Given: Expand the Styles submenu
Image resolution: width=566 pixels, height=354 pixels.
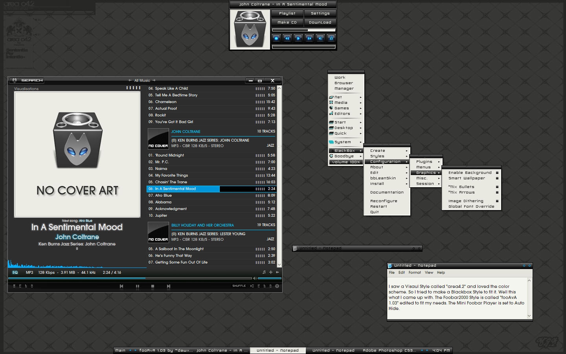Looking at the screenshot, I should click(x=387, y=156).
